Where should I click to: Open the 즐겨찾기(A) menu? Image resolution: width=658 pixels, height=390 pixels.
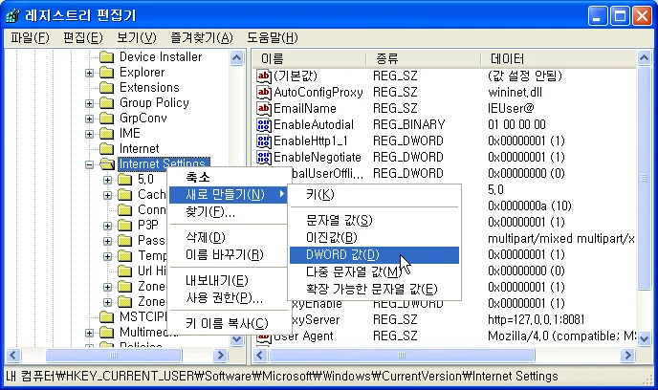202,37
